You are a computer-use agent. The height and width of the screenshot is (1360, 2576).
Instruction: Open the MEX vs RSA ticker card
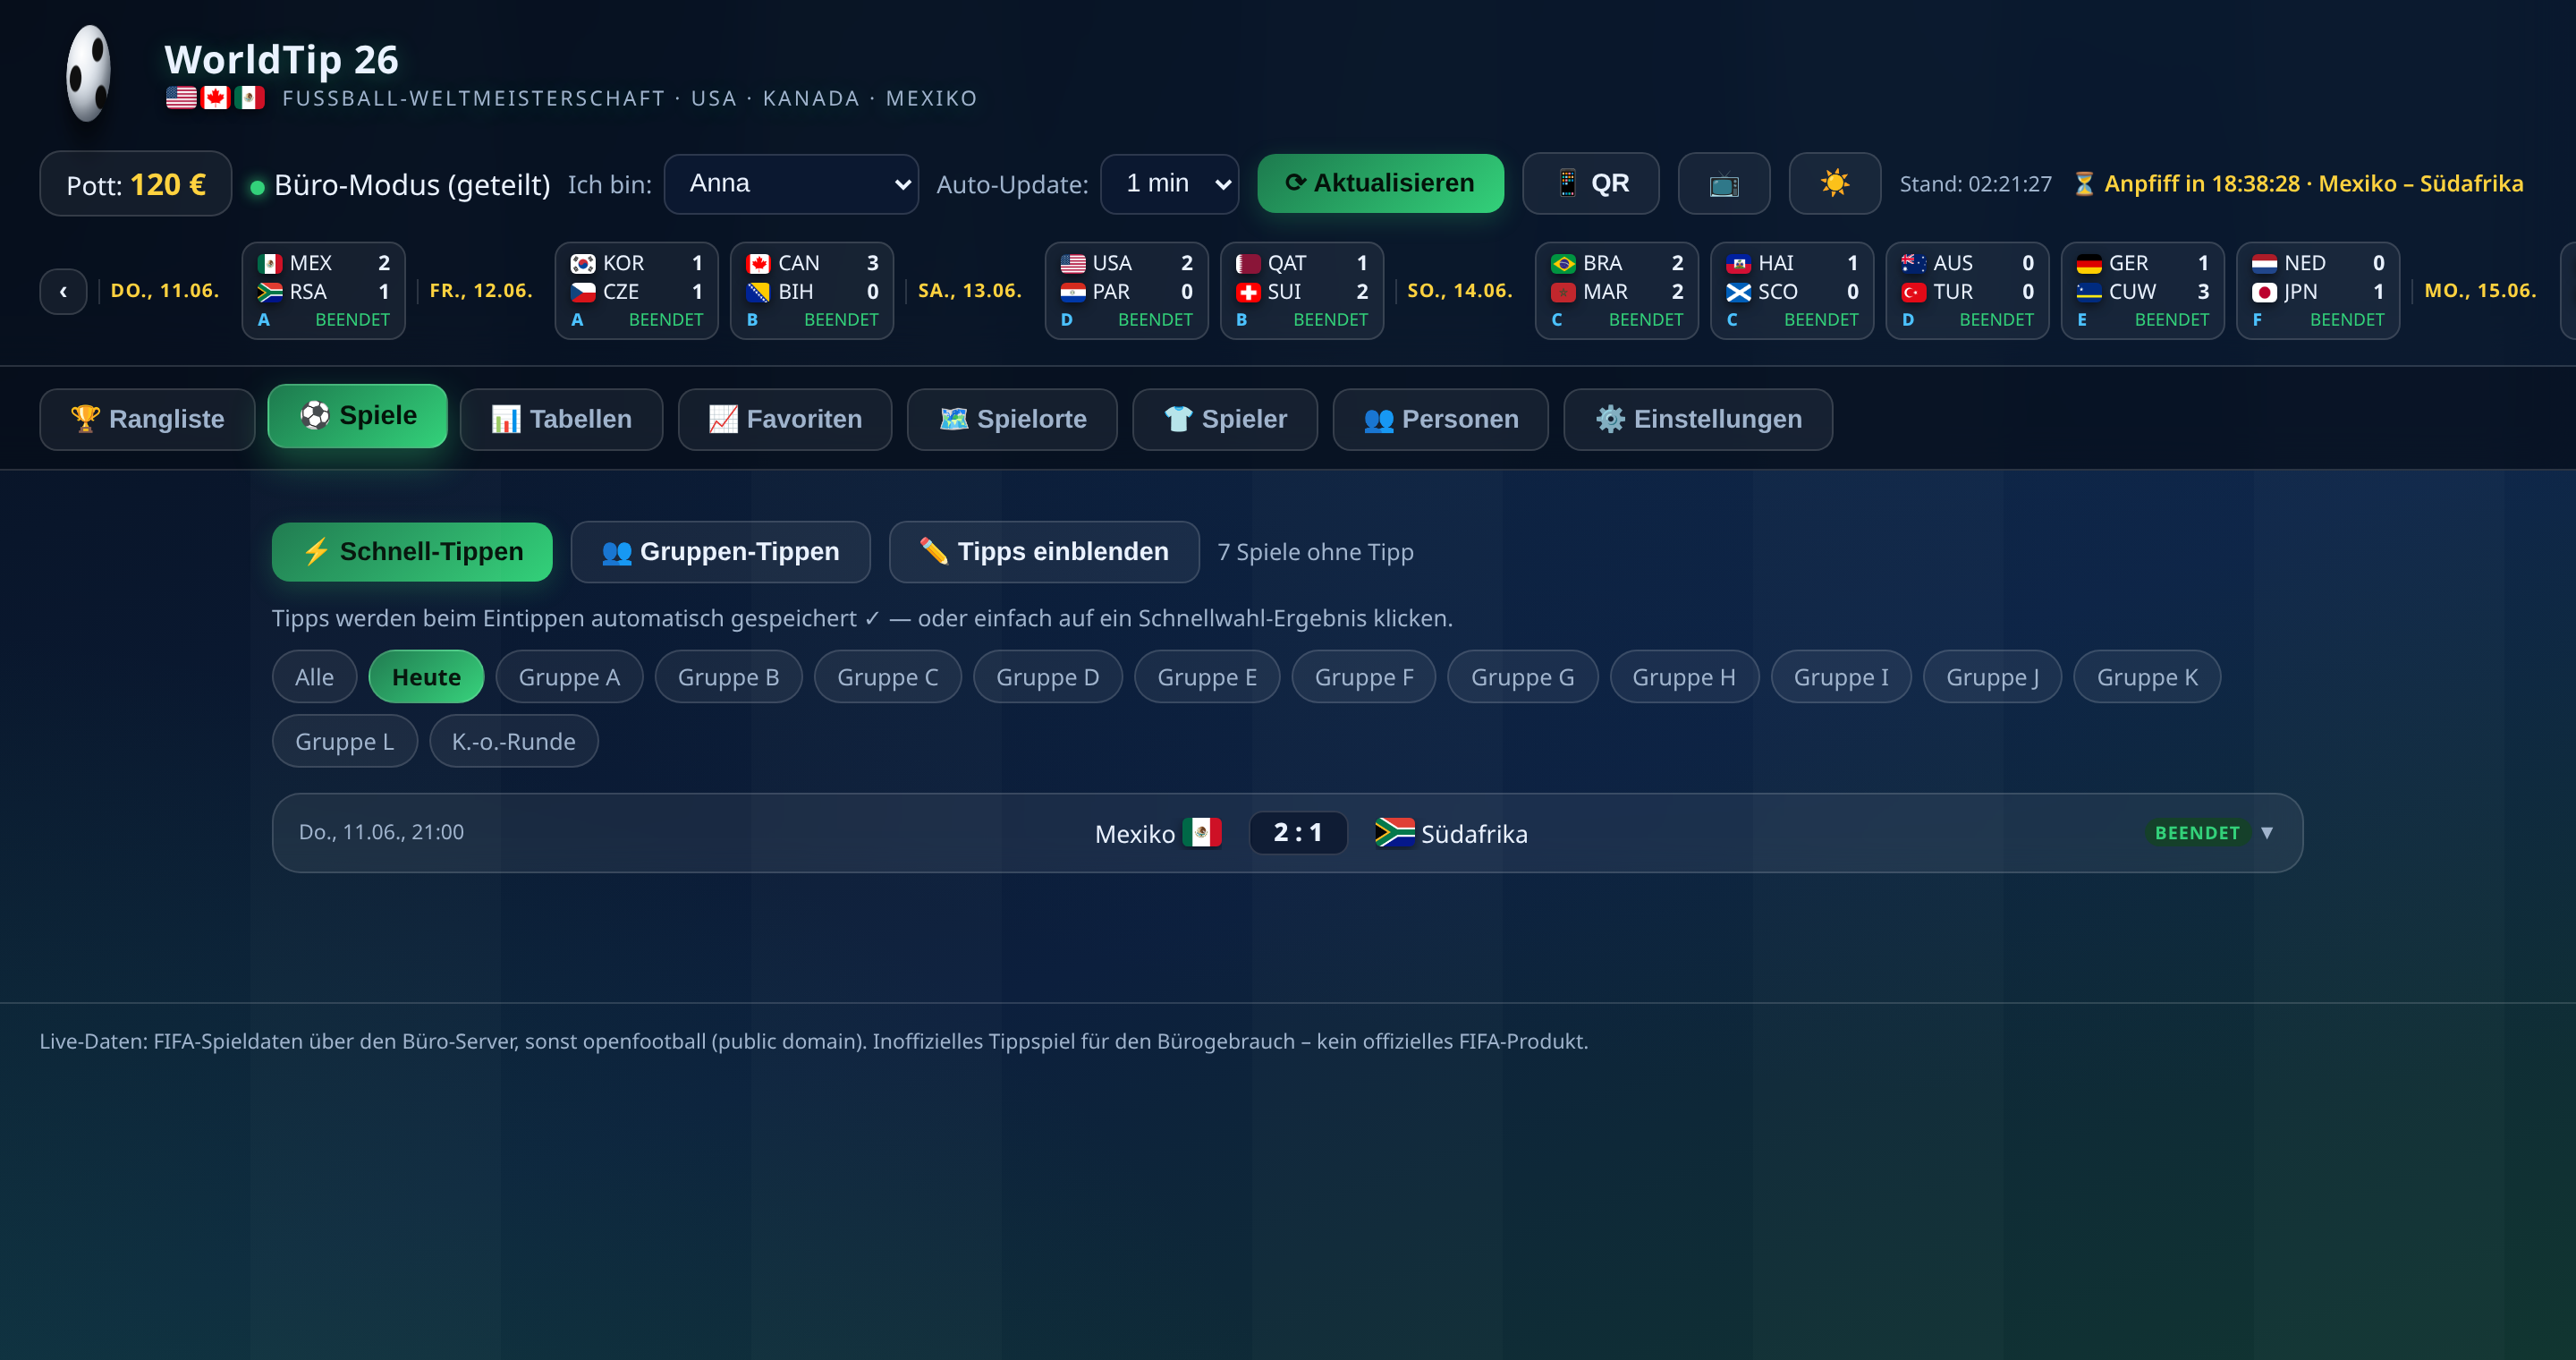323,291
